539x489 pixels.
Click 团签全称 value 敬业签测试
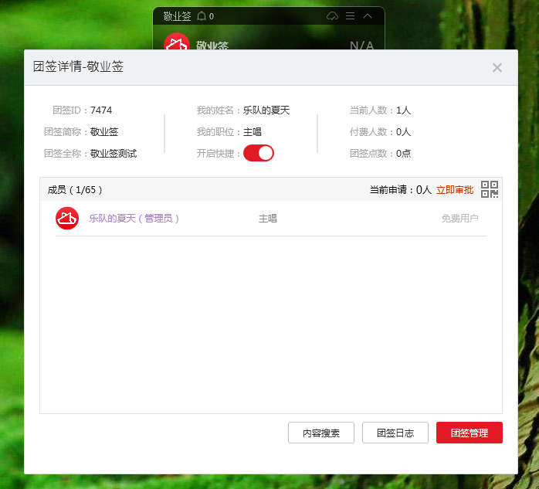(x=114, y=154)
